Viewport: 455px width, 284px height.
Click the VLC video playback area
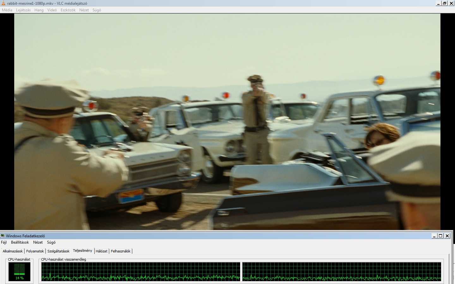point(227,121)
